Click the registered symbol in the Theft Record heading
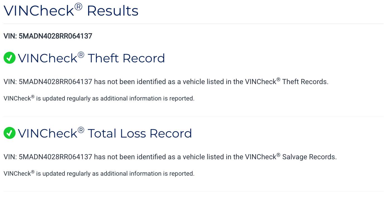Viewport: 392px width, 201px height. (81, 55)
